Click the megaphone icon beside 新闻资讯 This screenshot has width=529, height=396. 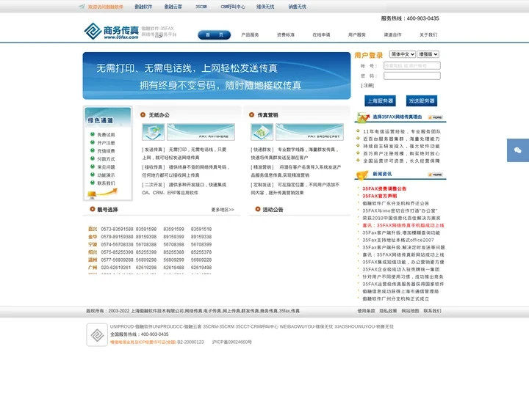(x=363, y=175)
